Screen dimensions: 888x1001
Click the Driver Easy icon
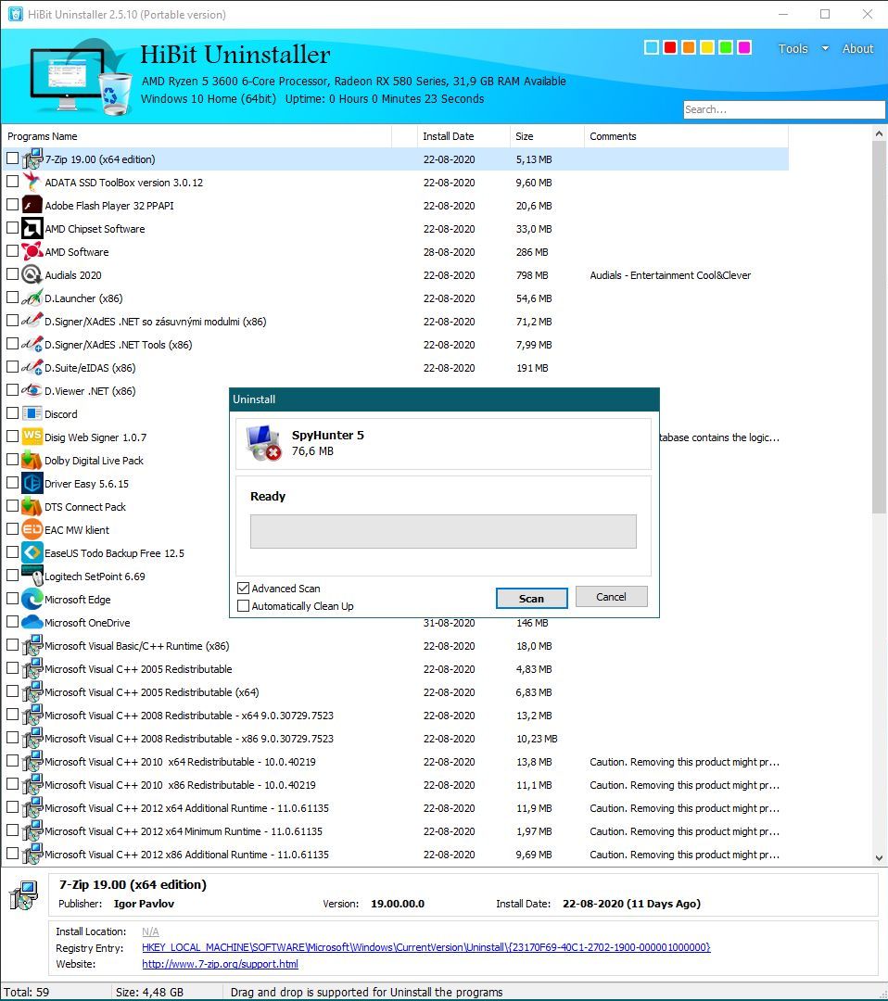tap(32, 483)
